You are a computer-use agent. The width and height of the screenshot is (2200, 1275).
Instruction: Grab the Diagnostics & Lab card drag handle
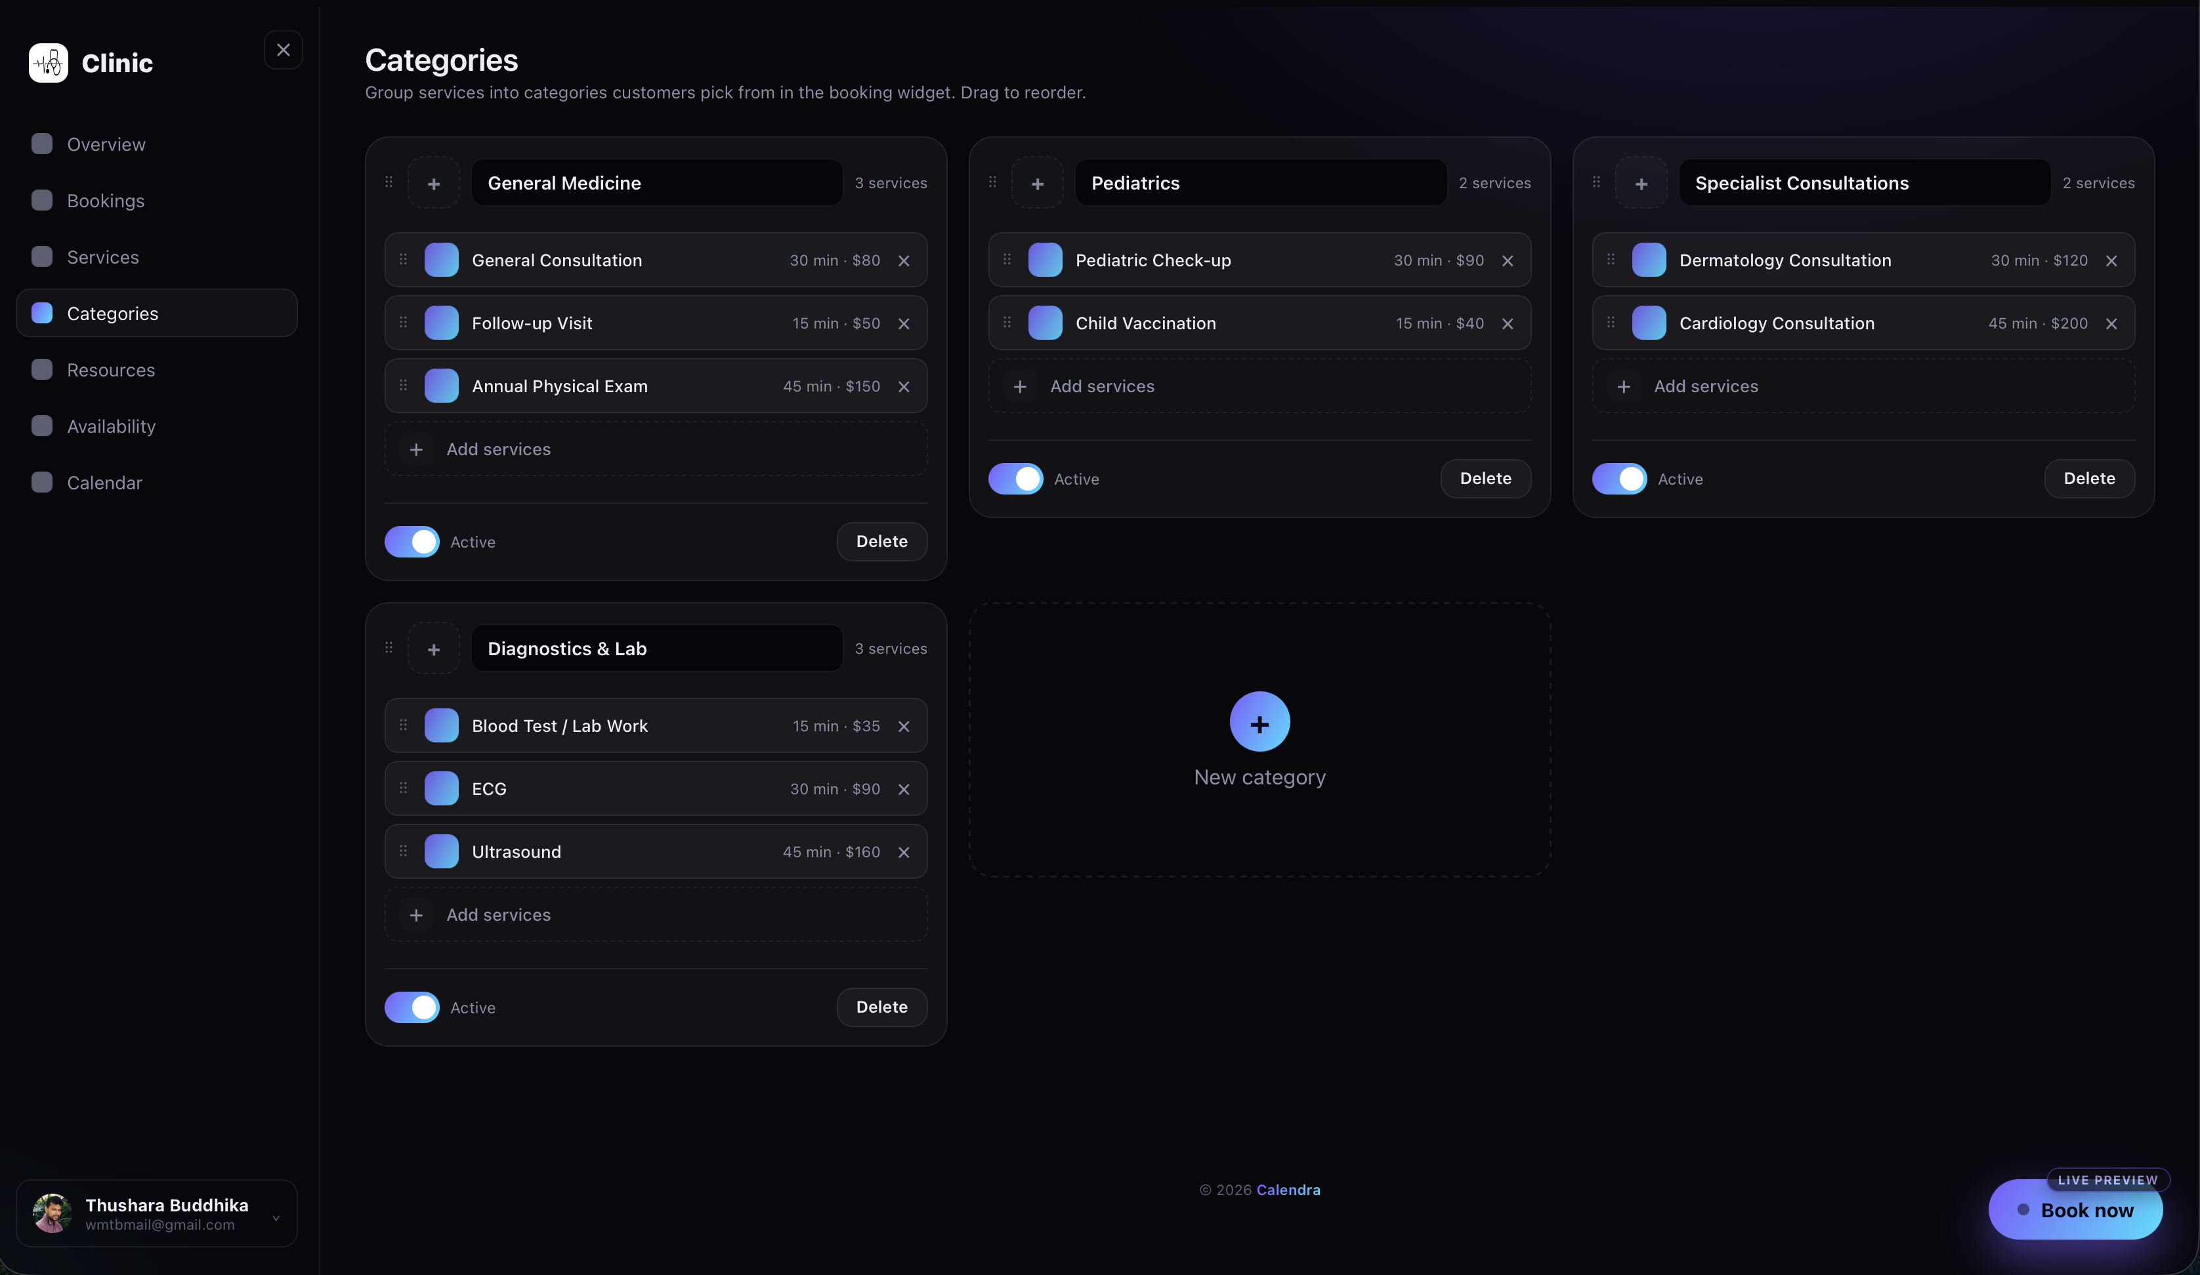(389, 647)
